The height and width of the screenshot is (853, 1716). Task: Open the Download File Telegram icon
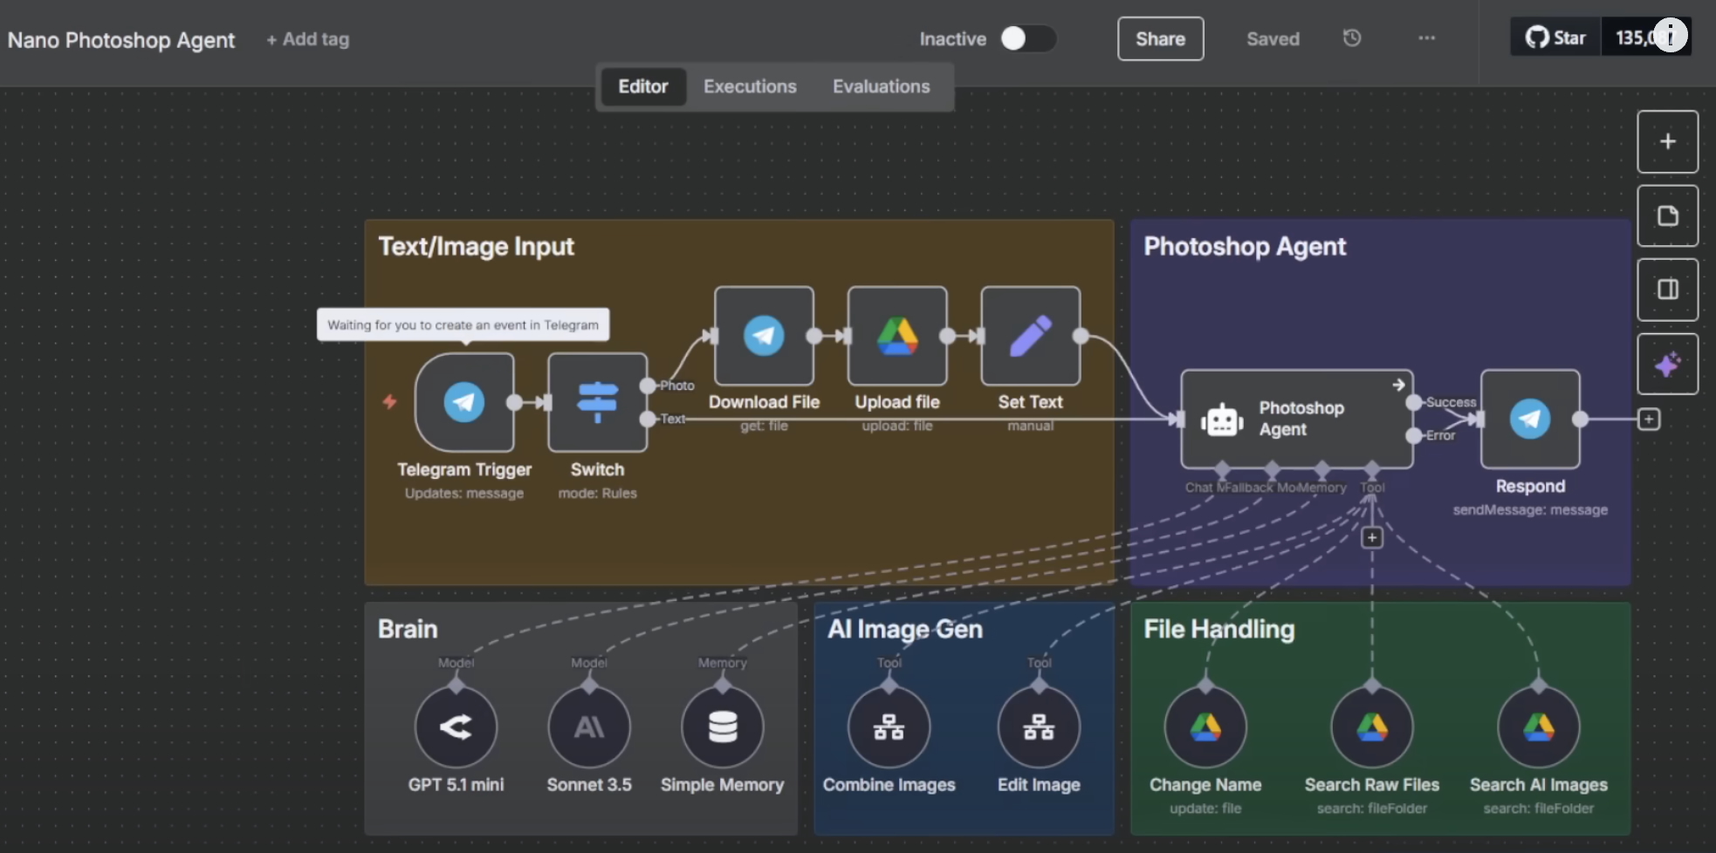[763, 337]
